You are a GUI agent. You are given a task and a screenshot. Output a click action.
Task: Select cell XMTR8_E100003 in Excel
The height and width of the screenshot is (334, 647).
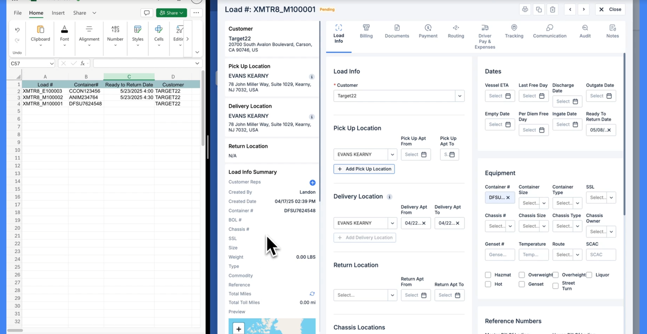click(45, 91)
